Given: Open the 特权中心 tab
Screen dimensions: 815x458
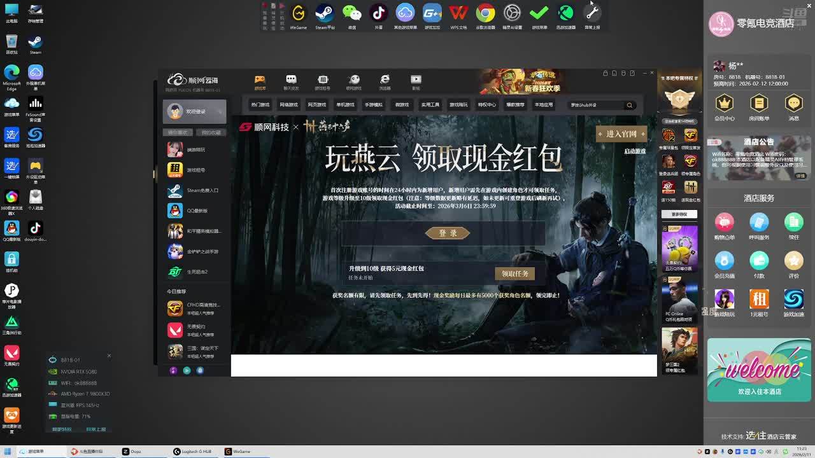Looking at the screenshot, I should pos(486,105).
